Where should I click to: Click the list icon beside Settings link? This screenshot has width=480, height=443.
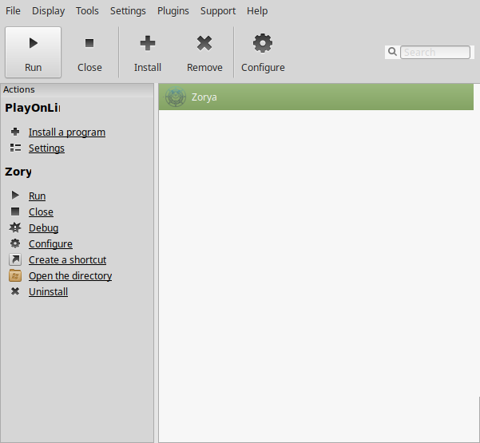click(x=15, y=148)
